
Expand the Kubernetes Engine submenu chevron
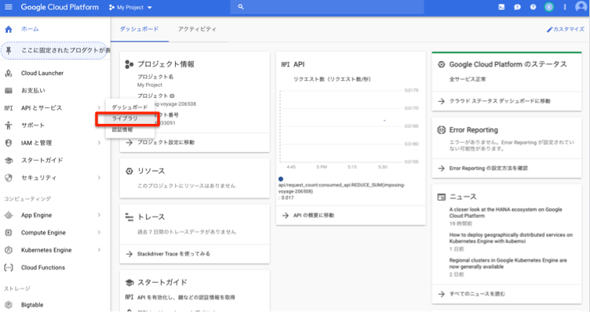pyautogui.click(x=99, y=250)
